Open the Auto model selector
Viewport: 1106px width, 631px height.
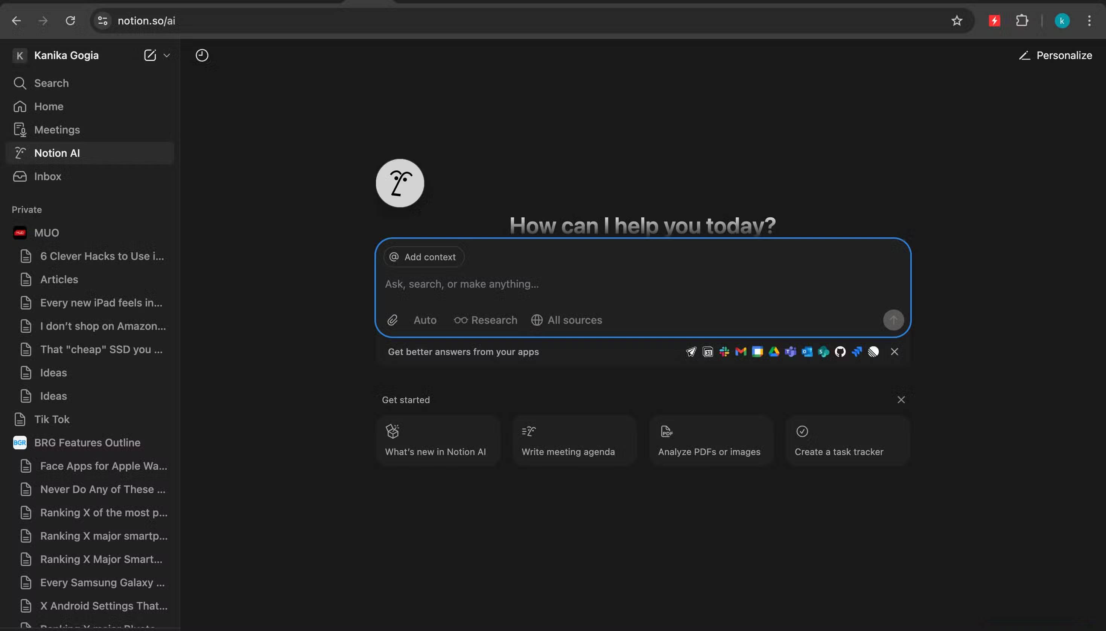click(425, 320)
